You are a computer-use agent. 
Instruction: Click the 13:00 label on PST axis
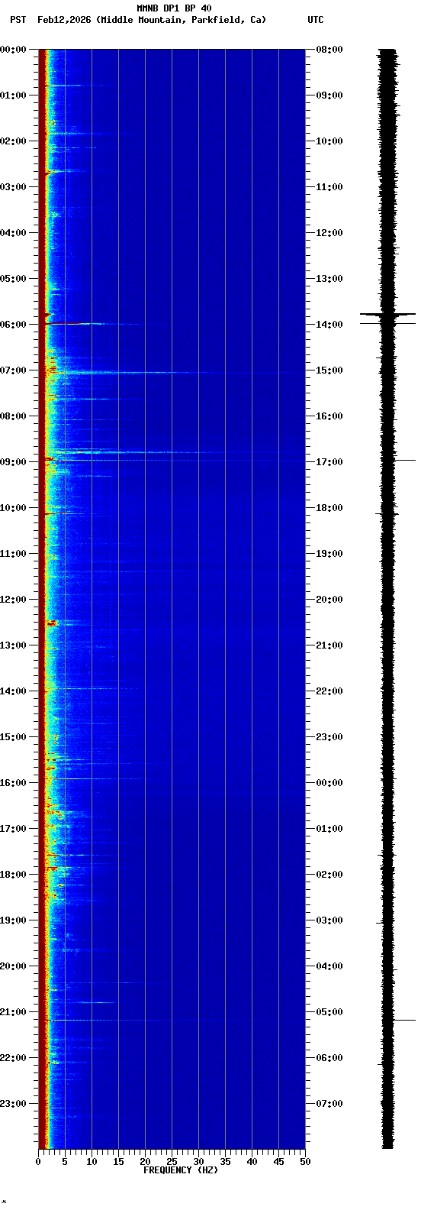14,645
